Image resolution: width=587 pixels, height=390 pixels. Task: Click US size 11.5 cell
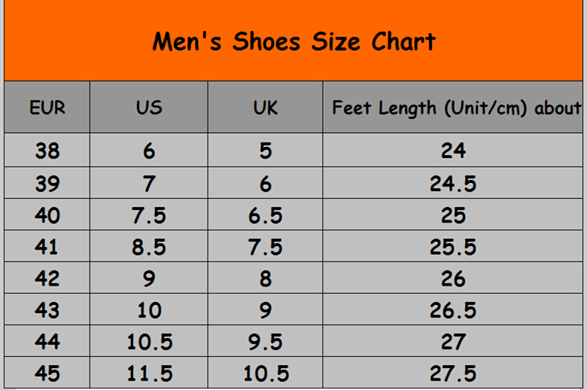tap(149, 373)
